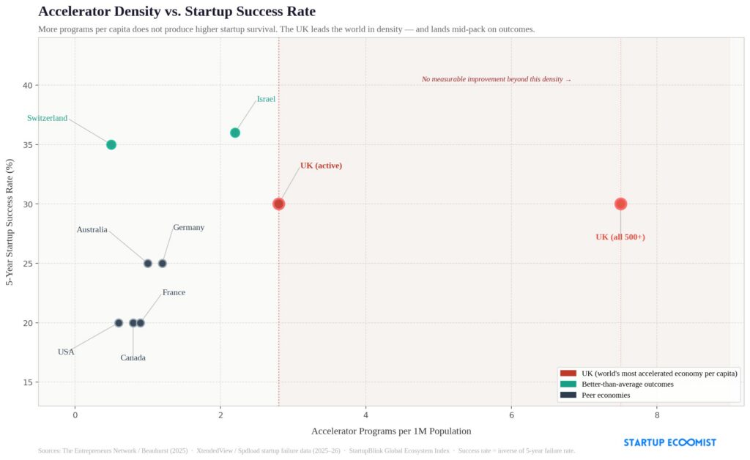Click the Australia data point
Screen dimensions: 750x460
(x=148, y=263)
